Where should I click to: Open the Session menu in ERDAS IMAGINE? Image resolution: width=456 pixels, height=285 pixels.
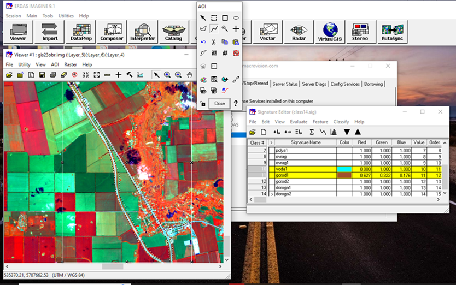click(13, 16)
